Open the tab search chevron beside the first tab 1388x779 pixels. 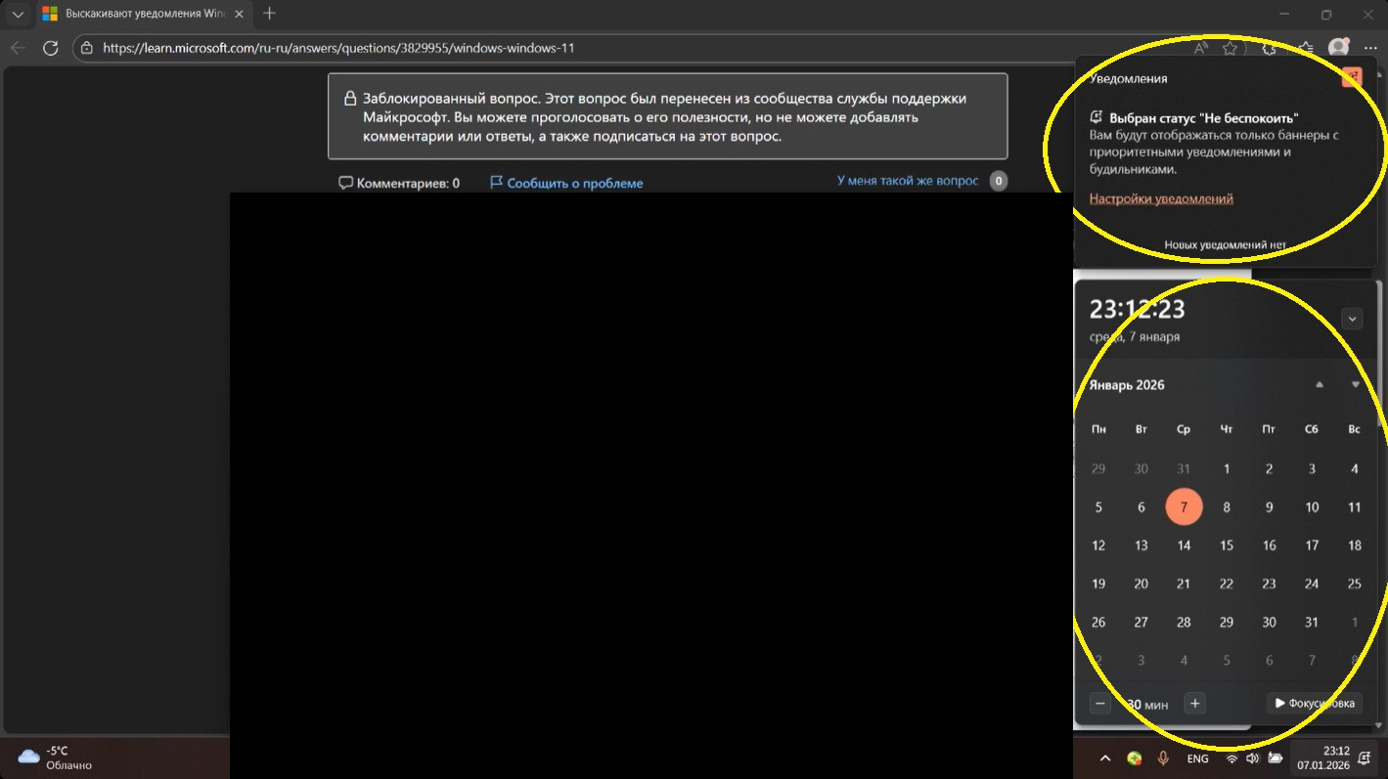click(18, 14)
